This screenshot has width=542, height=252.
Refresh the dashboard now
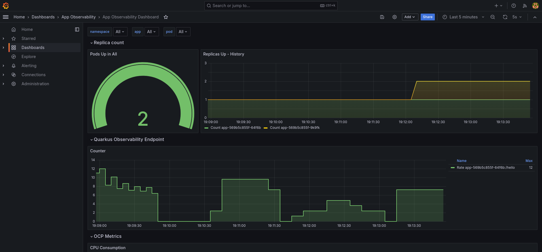505,17
